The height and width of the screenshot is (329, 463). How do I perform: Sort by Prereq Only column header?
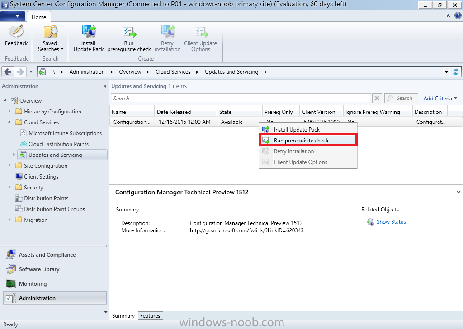coord(281,112)
